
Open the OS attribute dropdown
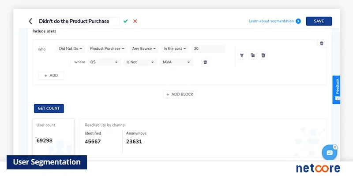coord(104,62)
